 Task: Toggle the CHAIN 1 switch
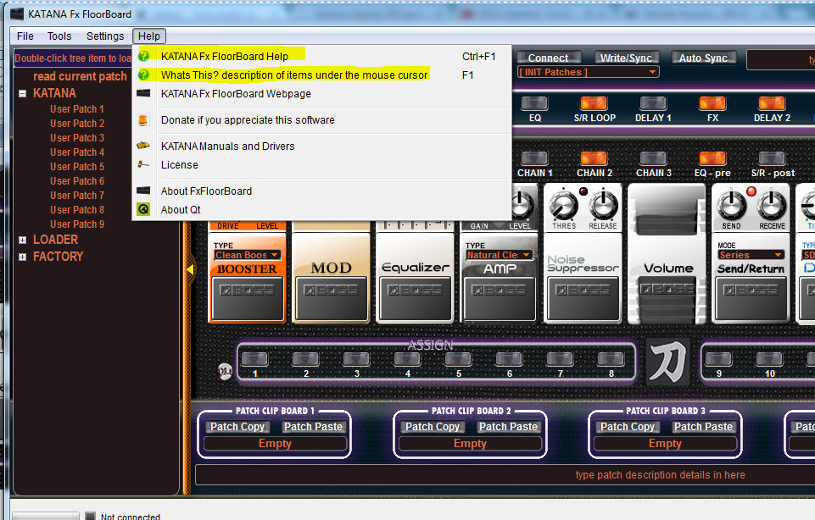click(x=534, y=158)
